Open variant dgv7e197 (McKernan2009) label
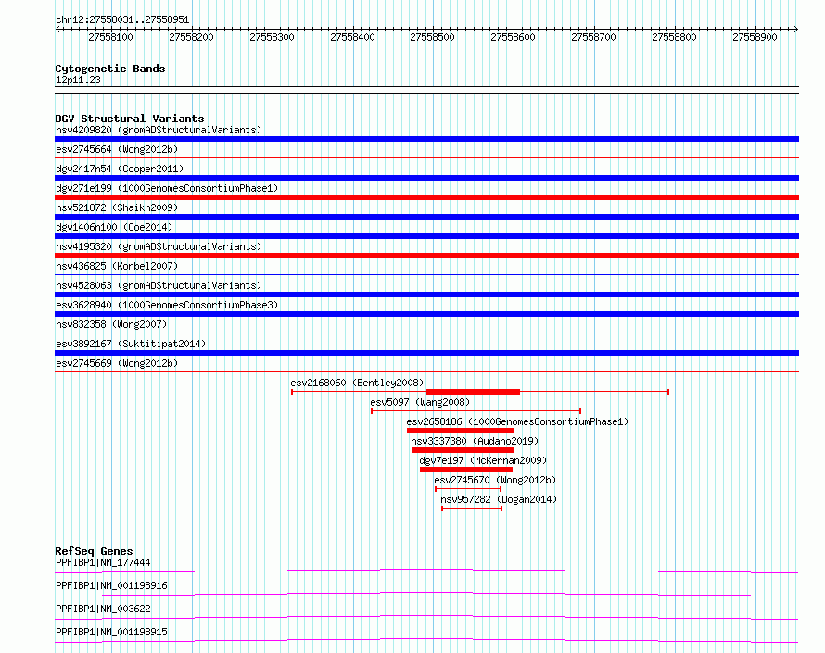This screenshot has height=653, width=825. pos(483,460)
